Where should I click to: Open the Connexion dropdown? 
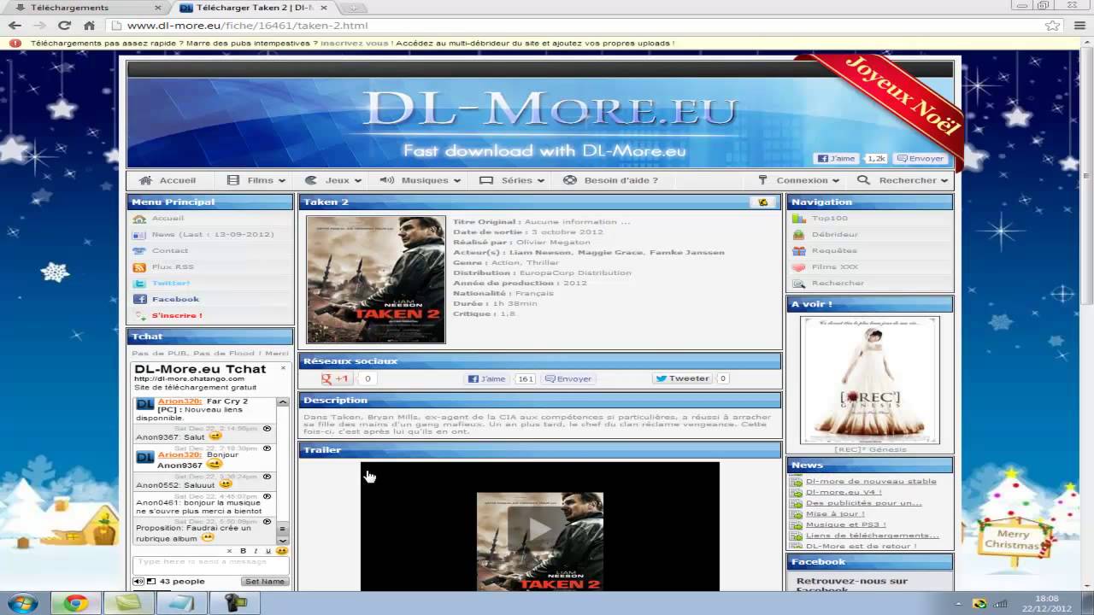[x=797, y=180]
